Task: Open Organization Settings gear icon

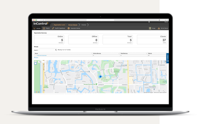Action: pos(69,28)
